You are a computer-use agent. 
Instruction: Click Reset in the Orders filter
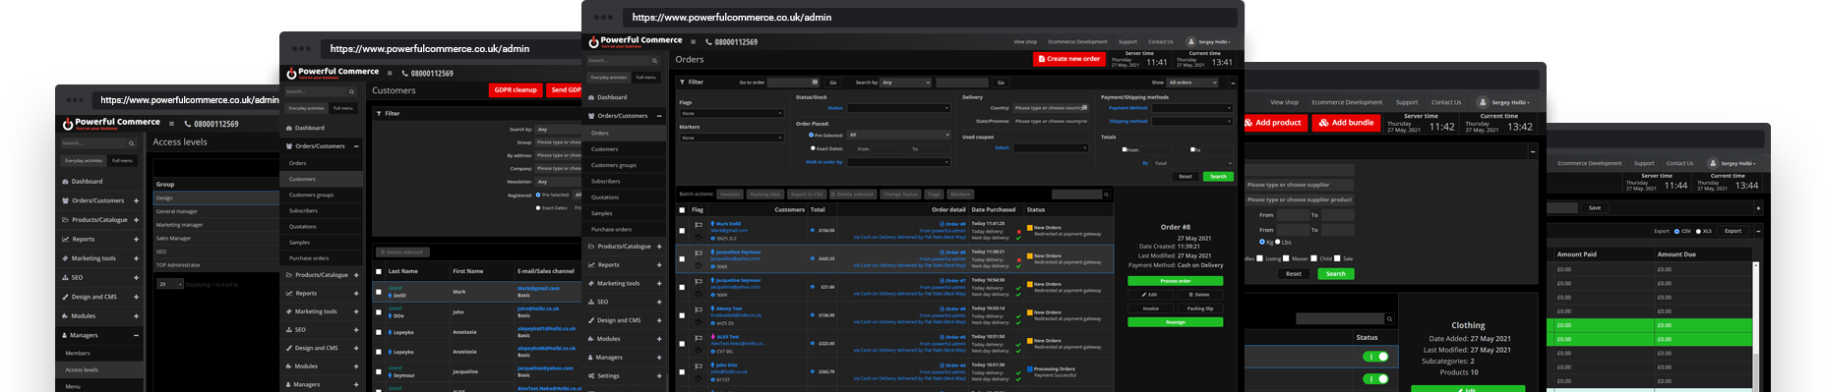click(x=1185, y=177)
